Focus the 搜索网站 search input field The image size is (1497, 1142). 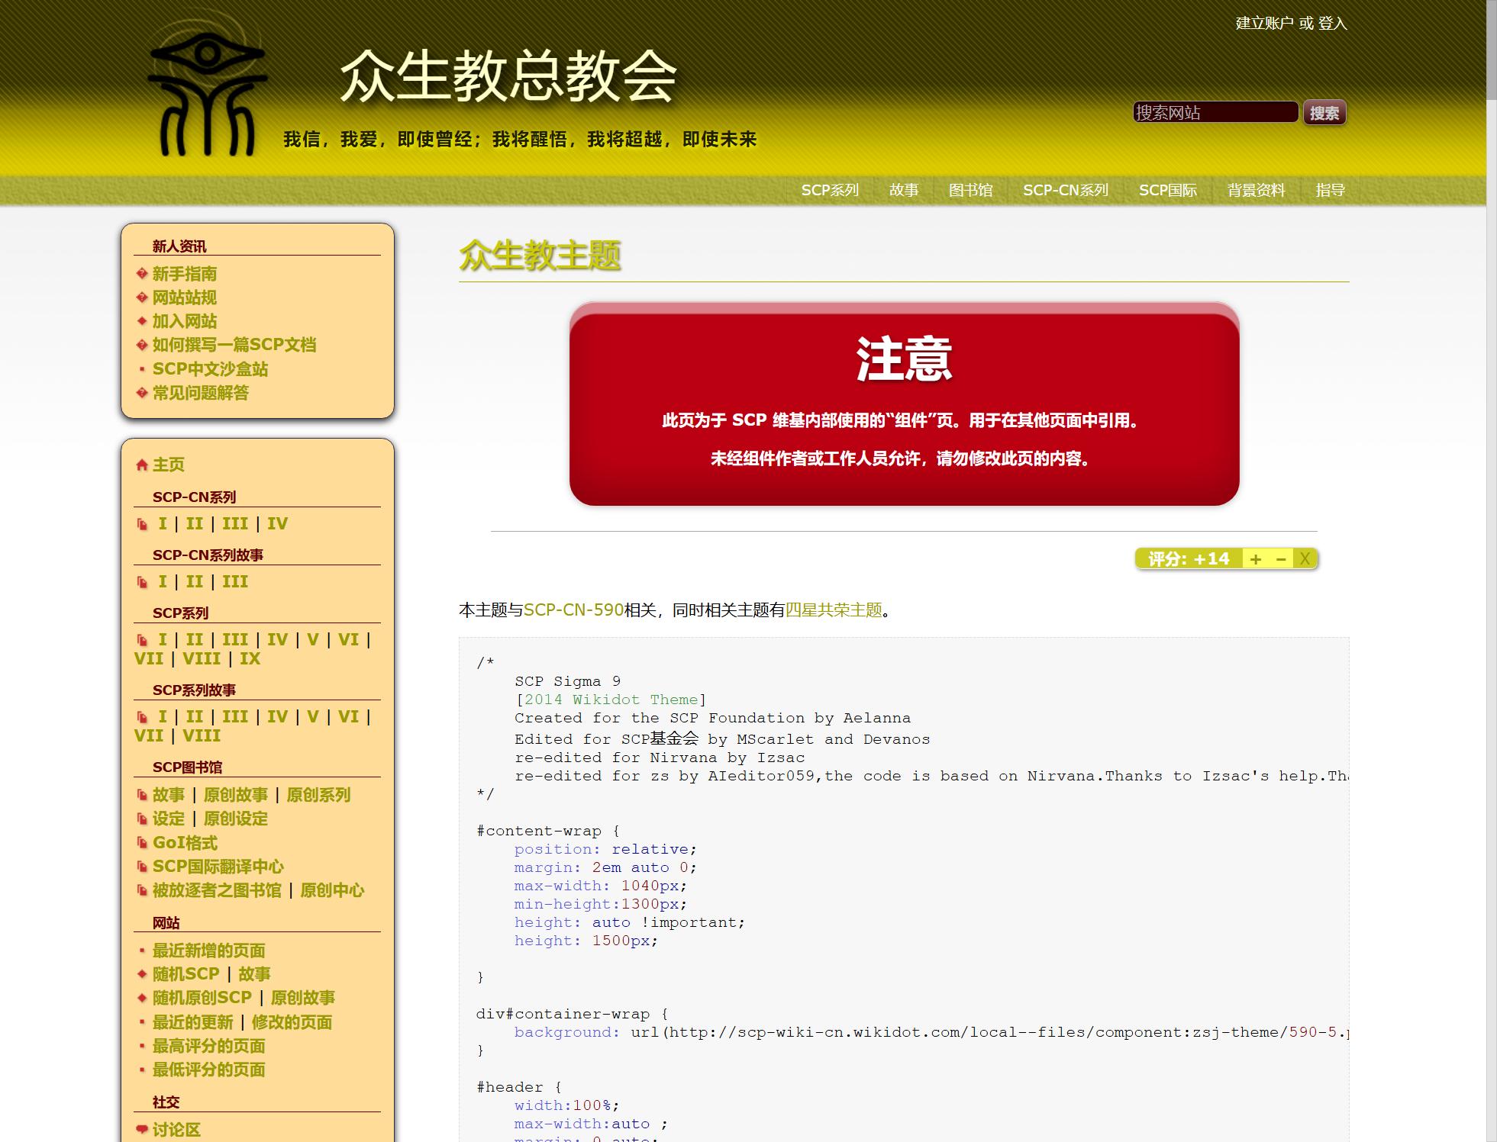click(x=1215, y=113)
